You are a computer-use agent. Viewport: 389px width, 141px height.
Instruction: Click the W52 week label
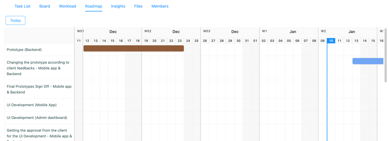point(148,31)
